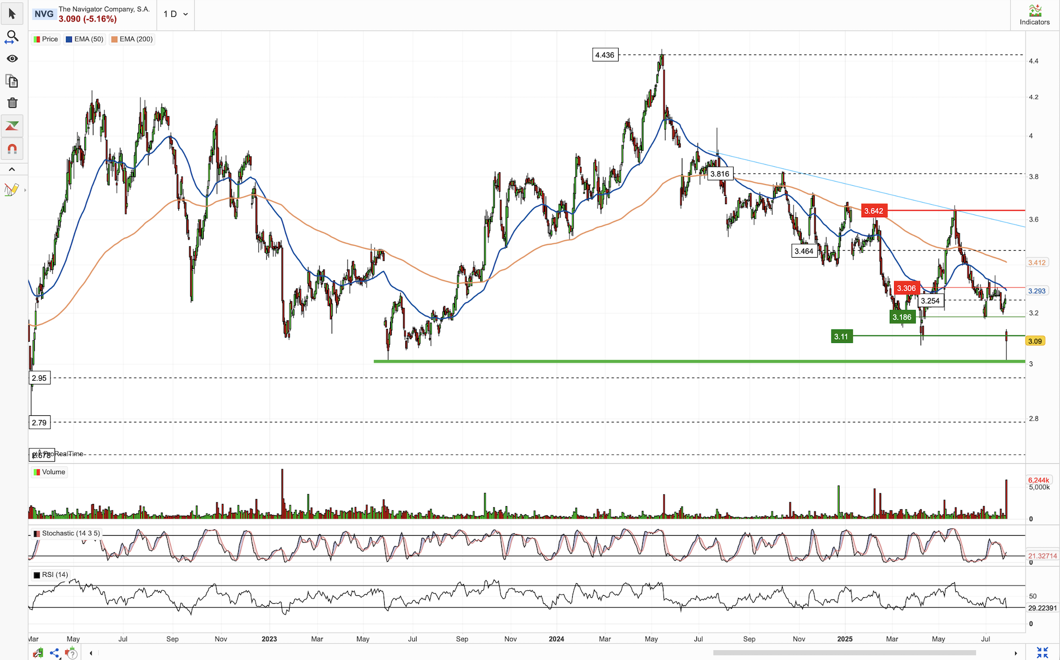The height and width of the screenshot is (660, 1060).
Task: Click the copy objects icon
Action: 12,81
